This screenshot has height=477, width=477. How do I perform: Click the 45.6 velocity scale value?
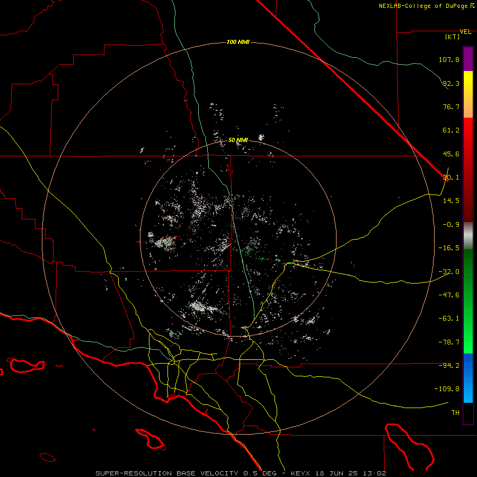tap(451, 154)
